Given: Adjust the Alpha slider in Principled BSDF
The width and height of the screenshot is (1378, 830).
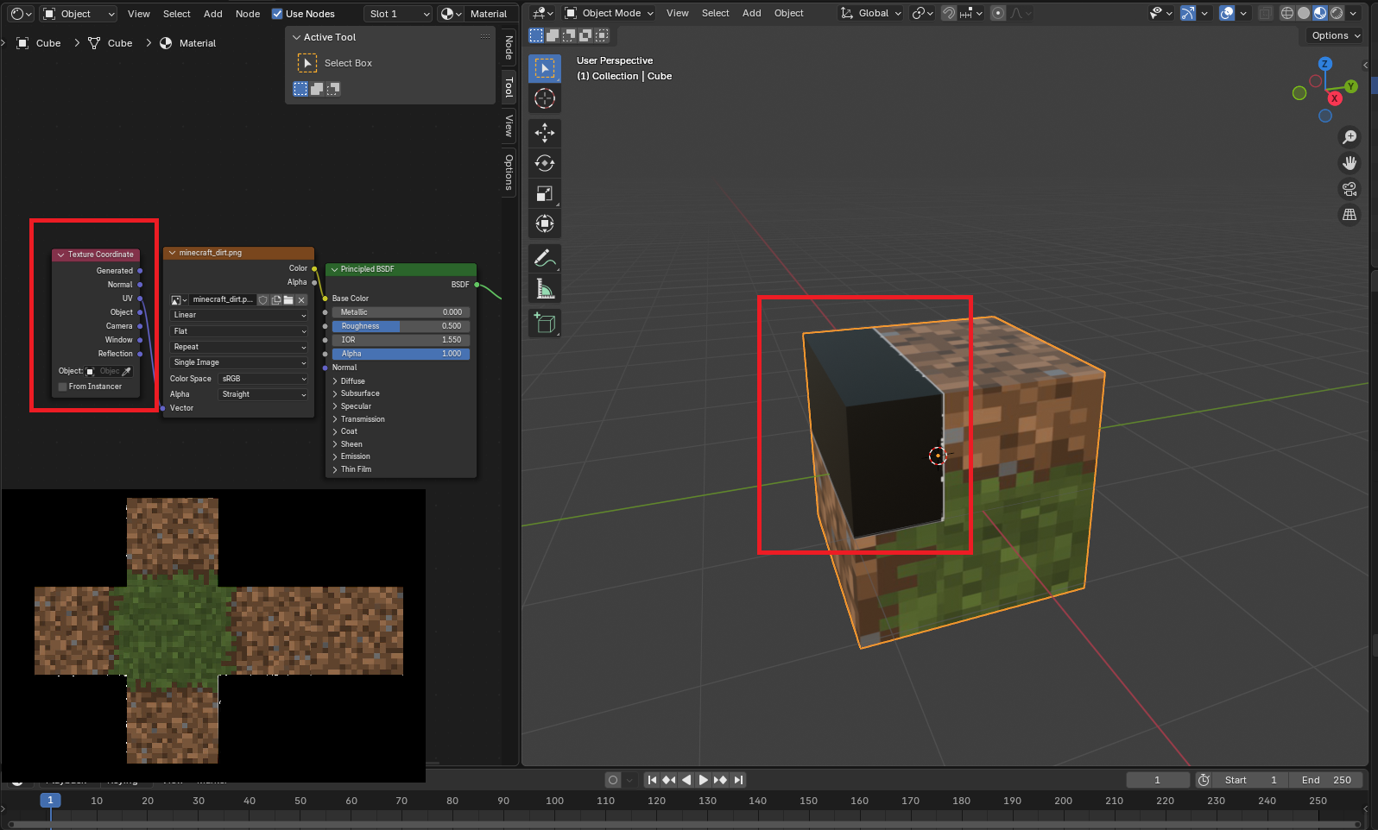Looking at the screenshot, I should (x=401, y=354).
